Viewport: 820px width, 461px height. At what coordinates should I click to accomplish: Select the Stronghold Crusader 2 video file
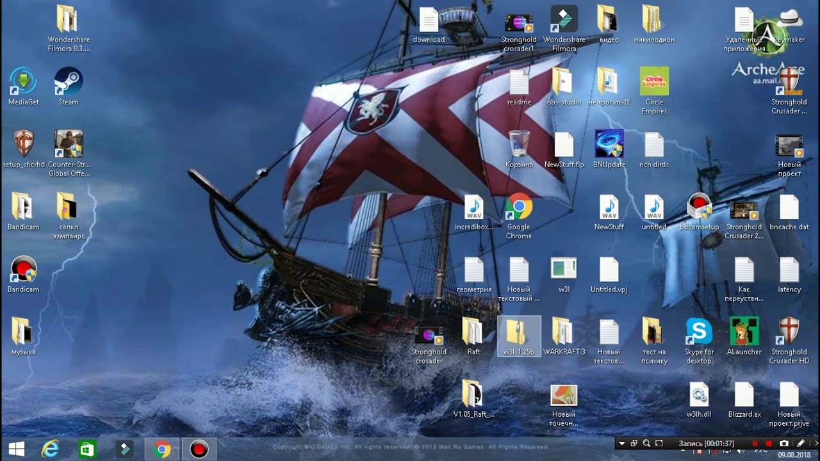tap(744, 220)
